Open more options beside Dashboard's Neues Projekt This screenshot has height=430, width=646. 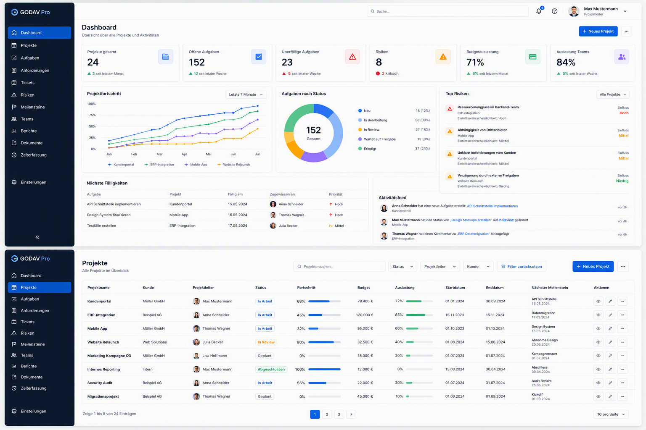[x=627, y=31]
